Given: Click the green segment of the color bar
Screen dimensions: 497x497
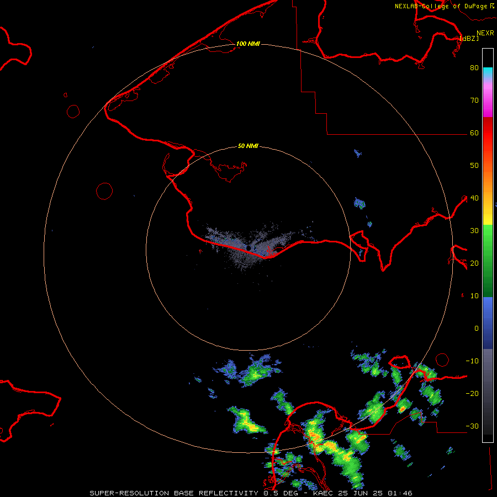Looking at the screenshot, I should (x=488, y=261).
